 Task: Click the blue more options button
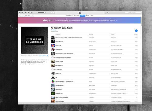pos(136,31)
